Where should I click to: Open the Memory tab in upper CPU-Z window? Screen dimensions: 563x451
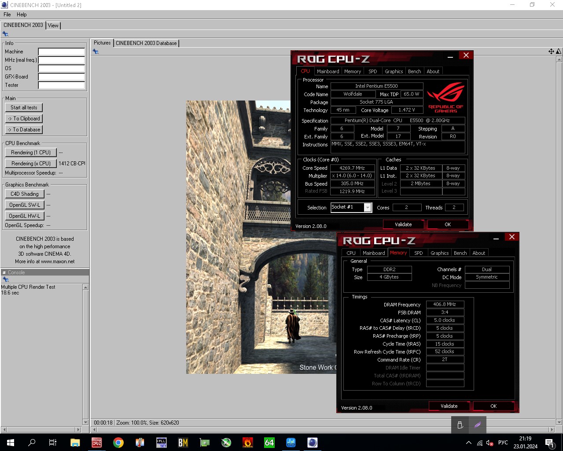point(353,71)
